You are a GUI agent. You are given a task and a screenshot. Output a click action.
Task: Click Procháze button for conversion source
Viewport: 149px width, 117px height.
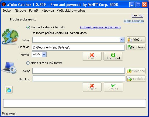[x=136, y=71]
